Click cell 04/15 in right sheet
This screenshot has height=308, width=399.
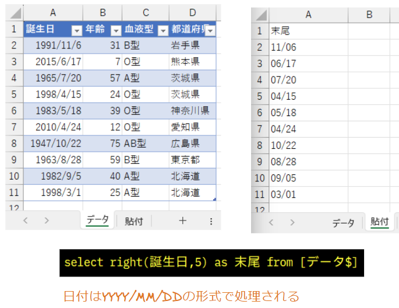point(308,96)
